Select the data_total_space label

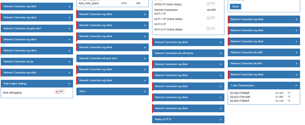point(88,3)
